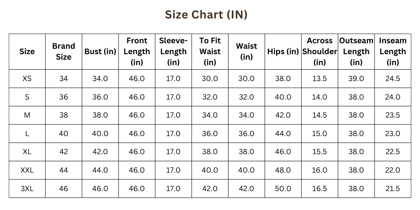Click the 3XL size row label
The width and height of the screenshot is (420, 210).
tap(27, 189)
